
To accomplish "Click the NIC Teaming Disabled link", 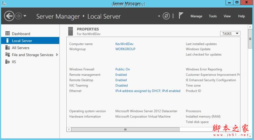I will [x=121, y=86].
